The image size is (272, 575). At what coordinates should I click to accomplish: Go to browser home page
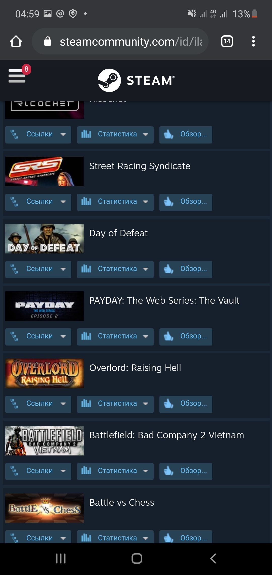coord(16,41)
